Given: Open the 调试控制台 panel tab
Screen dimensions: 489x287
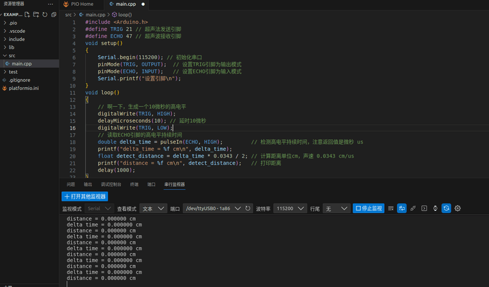Looking at the screenshot, I should pos(111,185).
